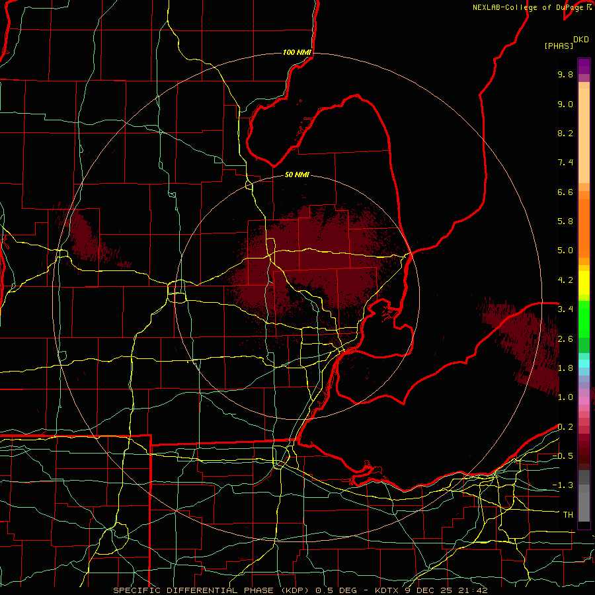
Task: Click the 50 NMI range ring label
Action: [297, 175]
